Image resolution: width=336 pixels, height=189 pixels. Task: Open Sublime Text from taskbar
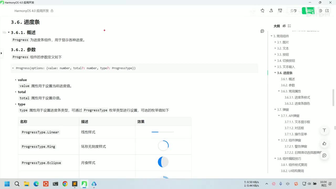(x=75, y=184)
